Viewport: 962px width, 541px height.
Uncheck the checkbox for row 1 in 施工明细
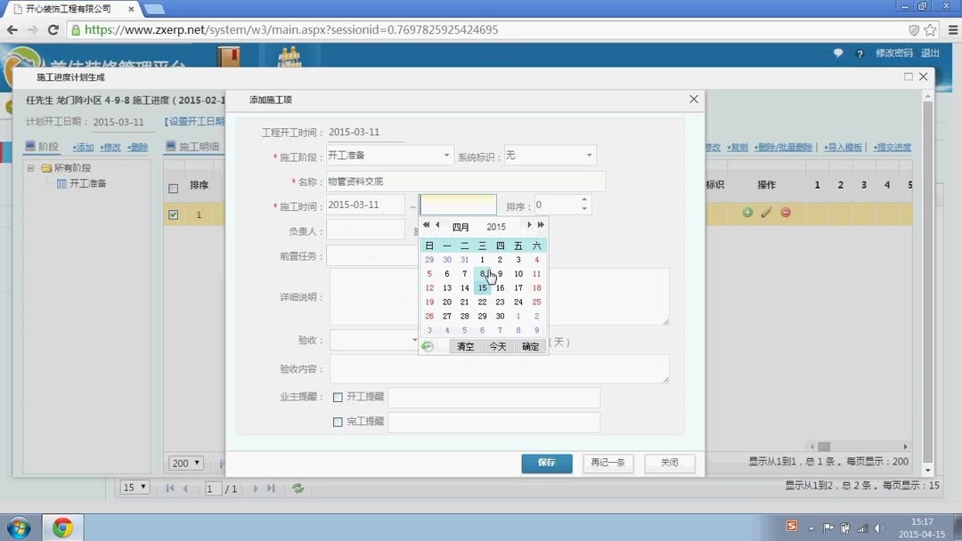[173, 214]
